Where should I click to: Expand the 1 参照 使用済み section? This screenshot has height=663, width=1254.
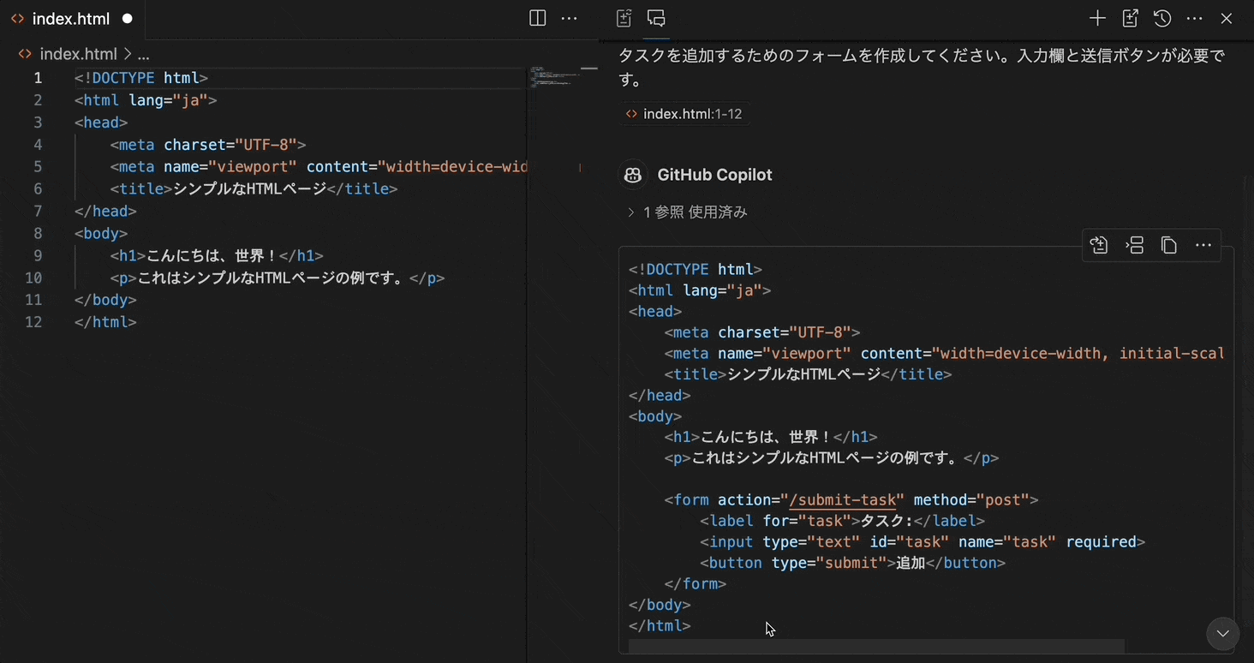tap(687, 212)
